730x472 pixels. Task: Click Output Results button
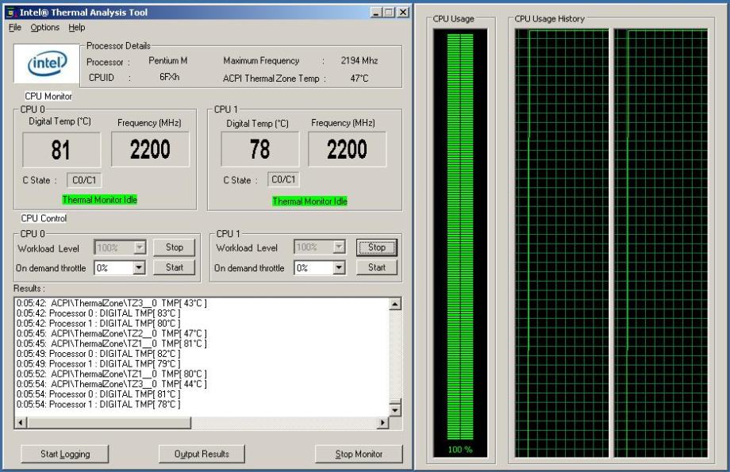(202, 454)
